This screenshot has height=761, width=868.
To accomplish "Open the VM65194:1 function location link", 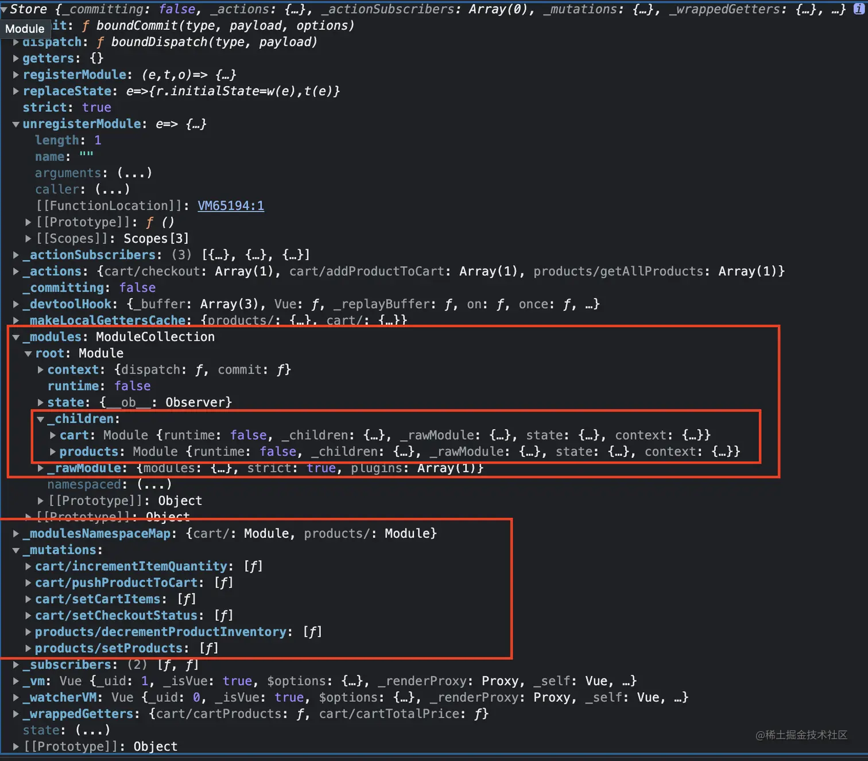I will tap(231, 205).
